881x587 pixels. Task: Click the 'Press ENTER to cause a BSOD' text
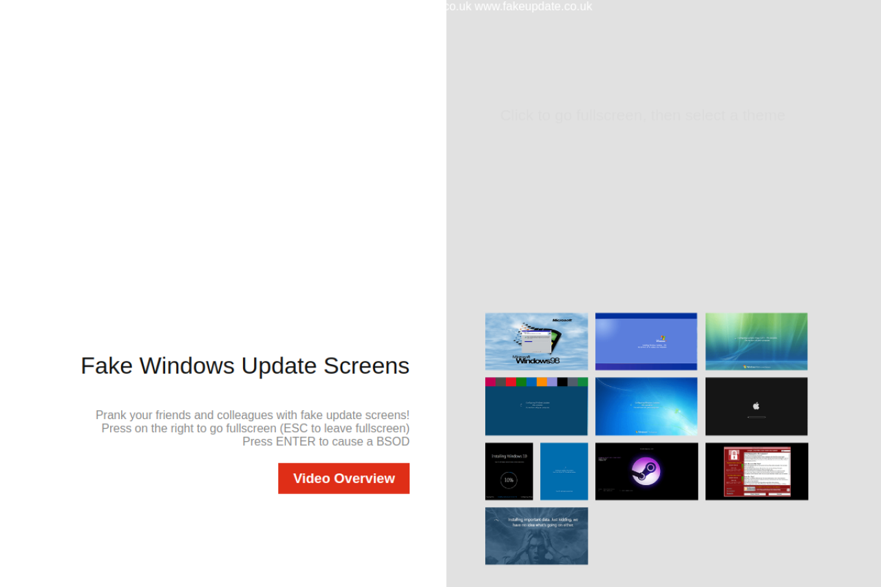(x=326, y=441)
